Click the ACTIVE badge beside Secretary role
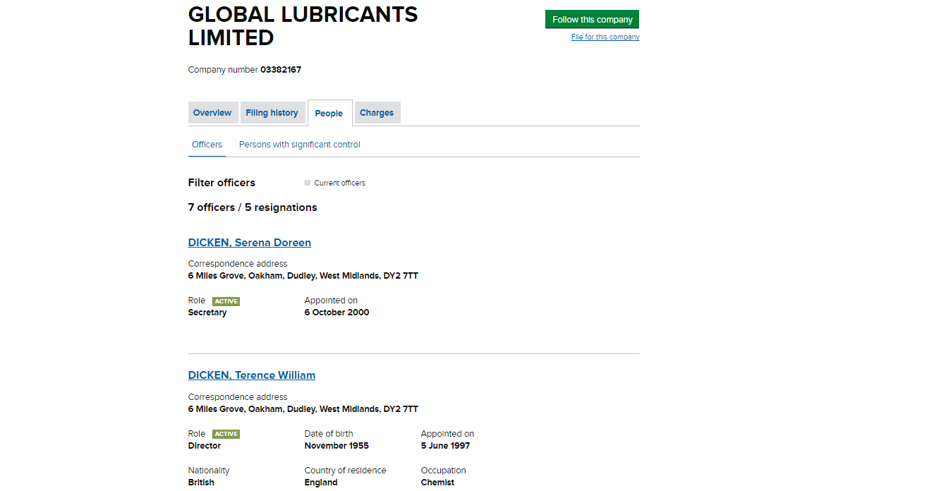Viewport: 934px width, 491px height. 226,301
